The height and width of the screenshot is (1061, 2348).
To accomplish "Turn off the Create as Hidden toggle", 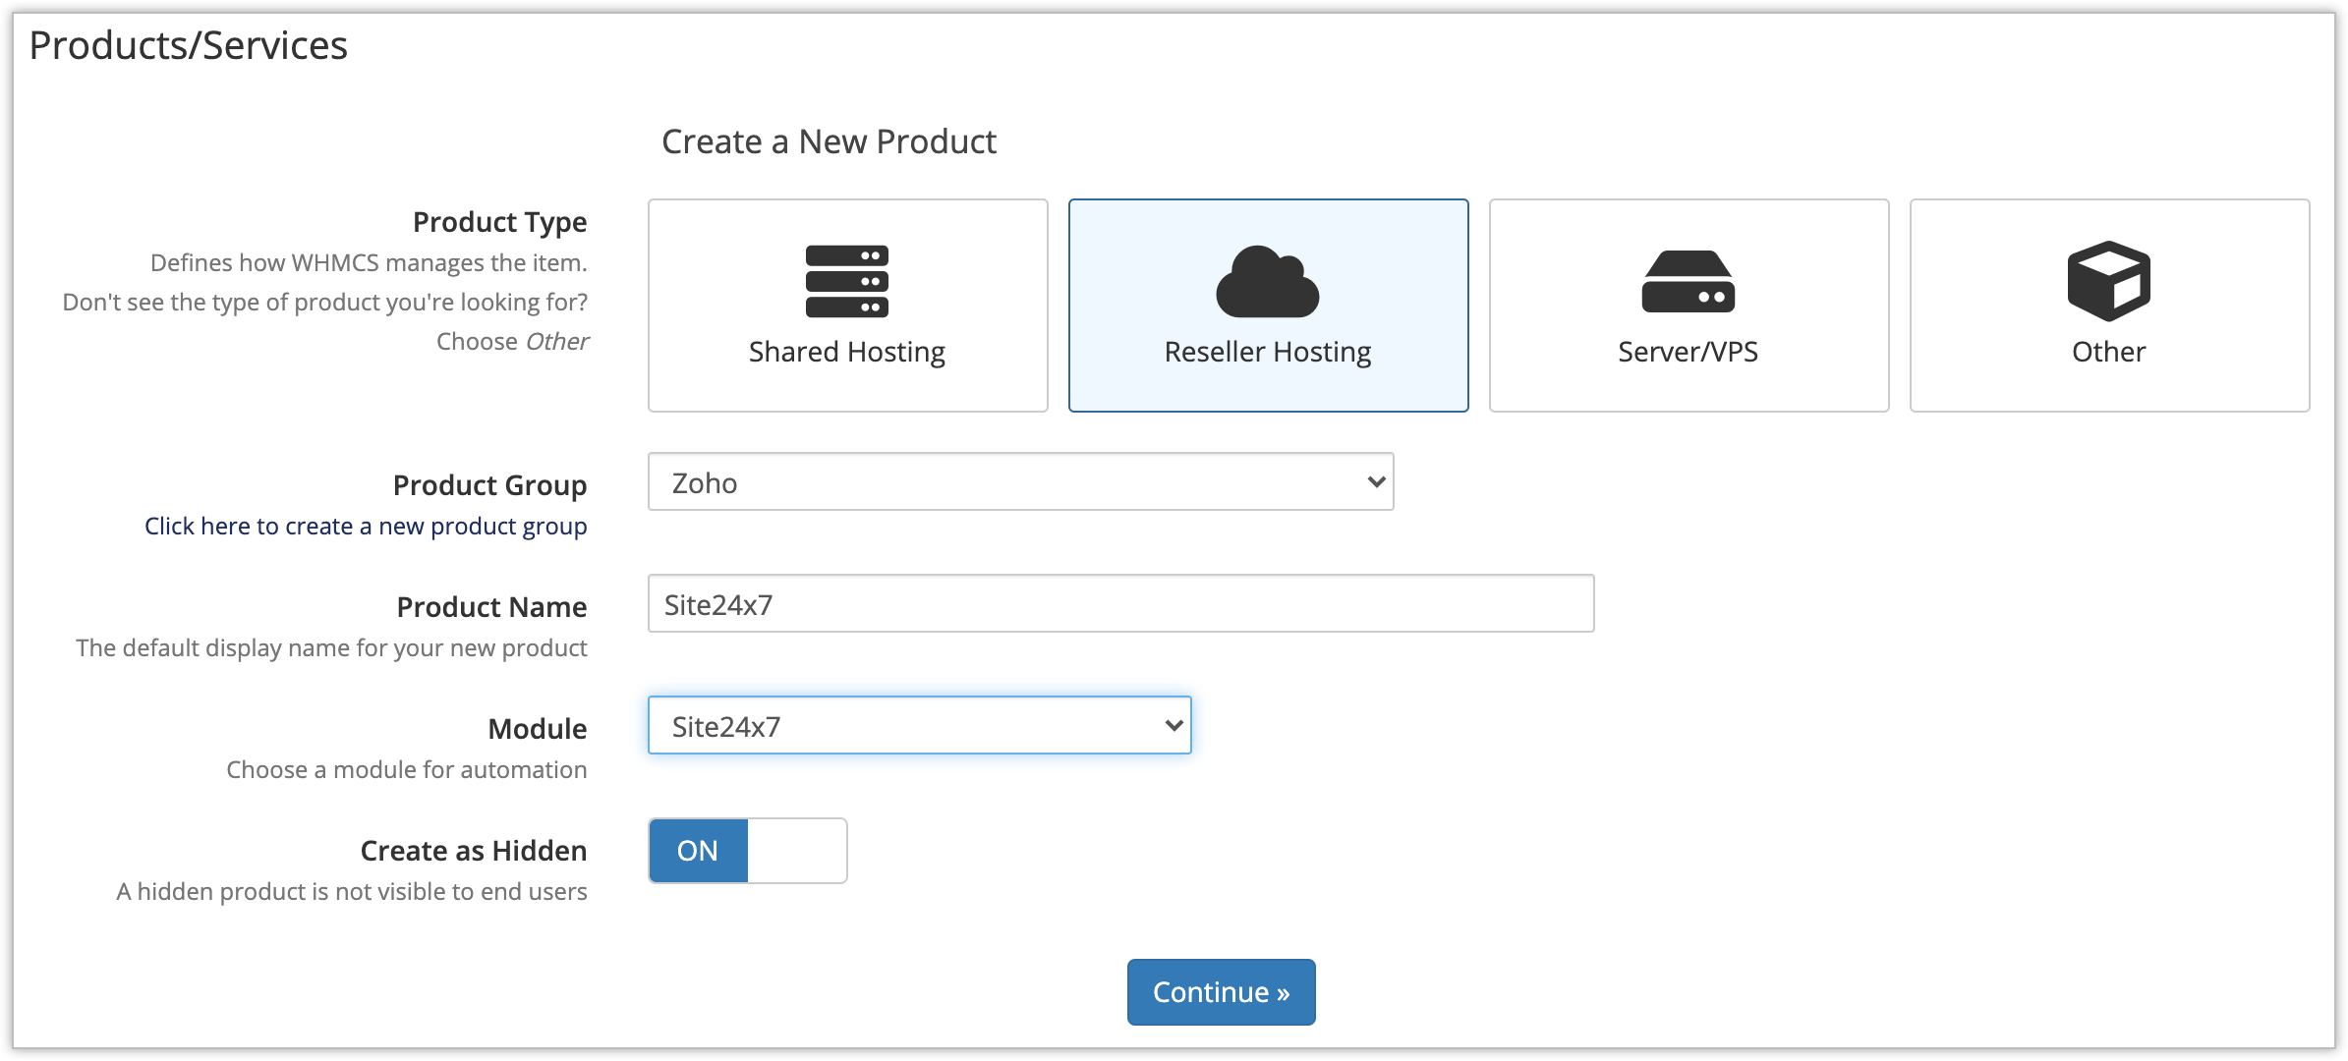I will coord(747,850).
